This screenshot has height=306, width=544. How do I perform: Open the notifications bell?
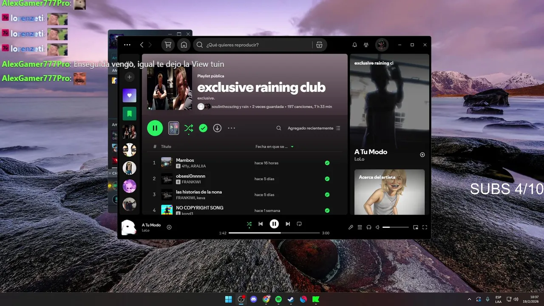[354, 45]
